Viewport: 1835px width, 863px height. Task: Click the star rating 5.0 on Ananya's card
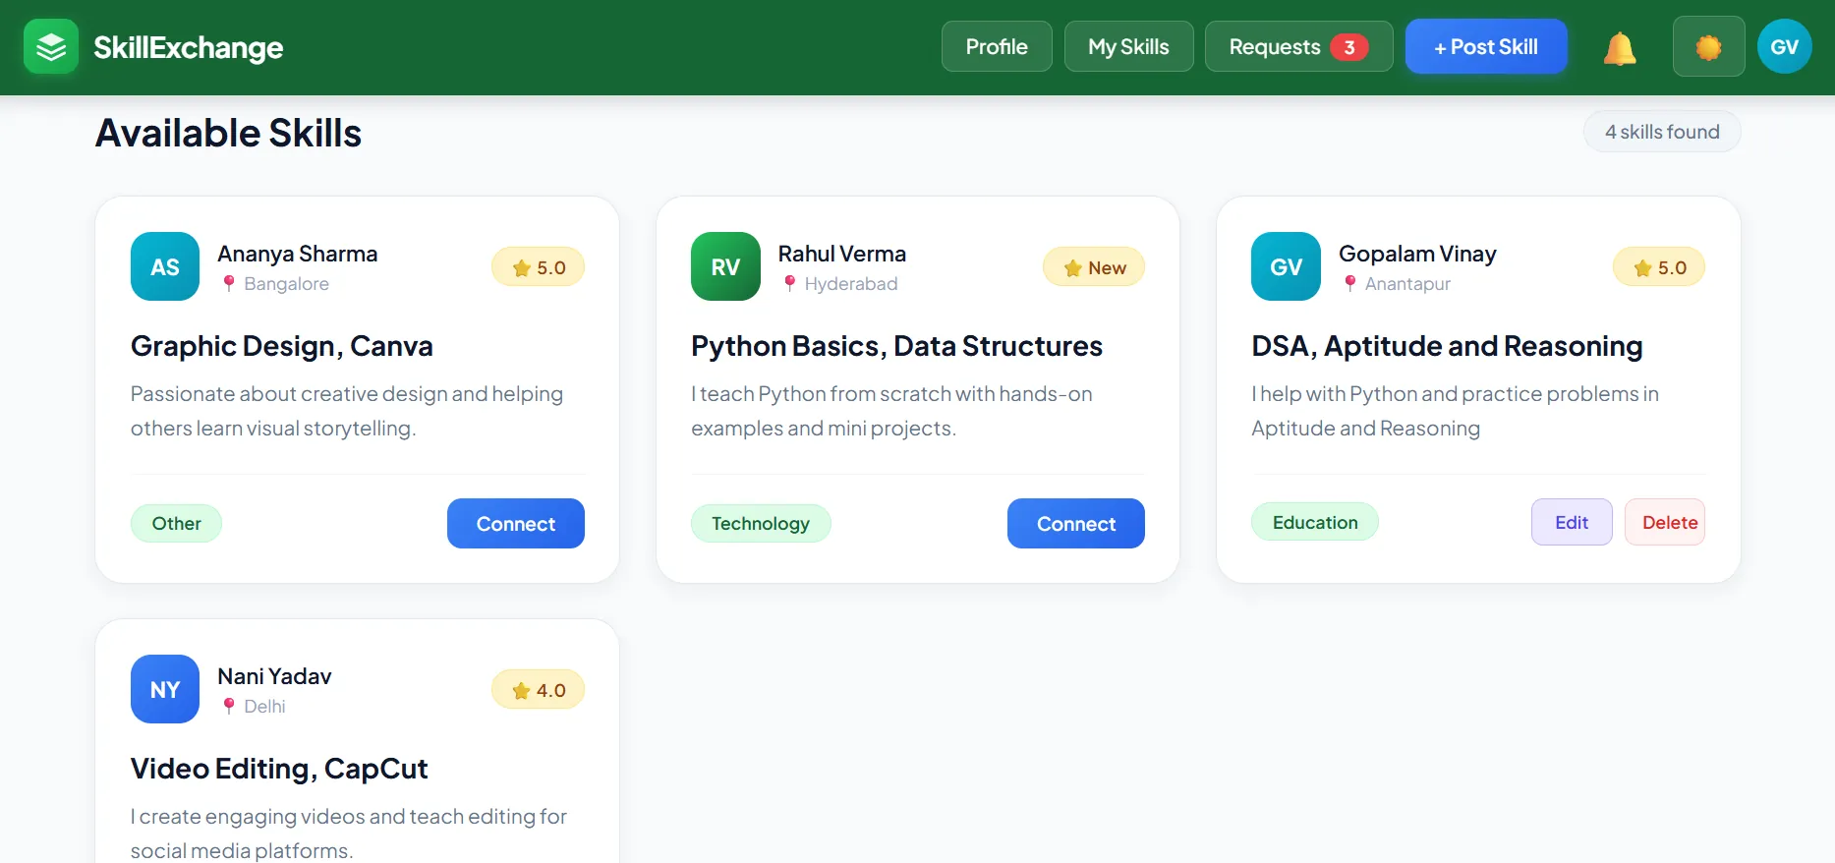click(x=539, y=267)
